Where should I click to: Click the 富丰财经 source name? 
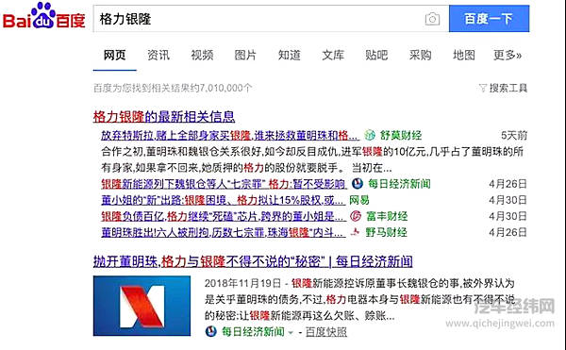(387, 216)
